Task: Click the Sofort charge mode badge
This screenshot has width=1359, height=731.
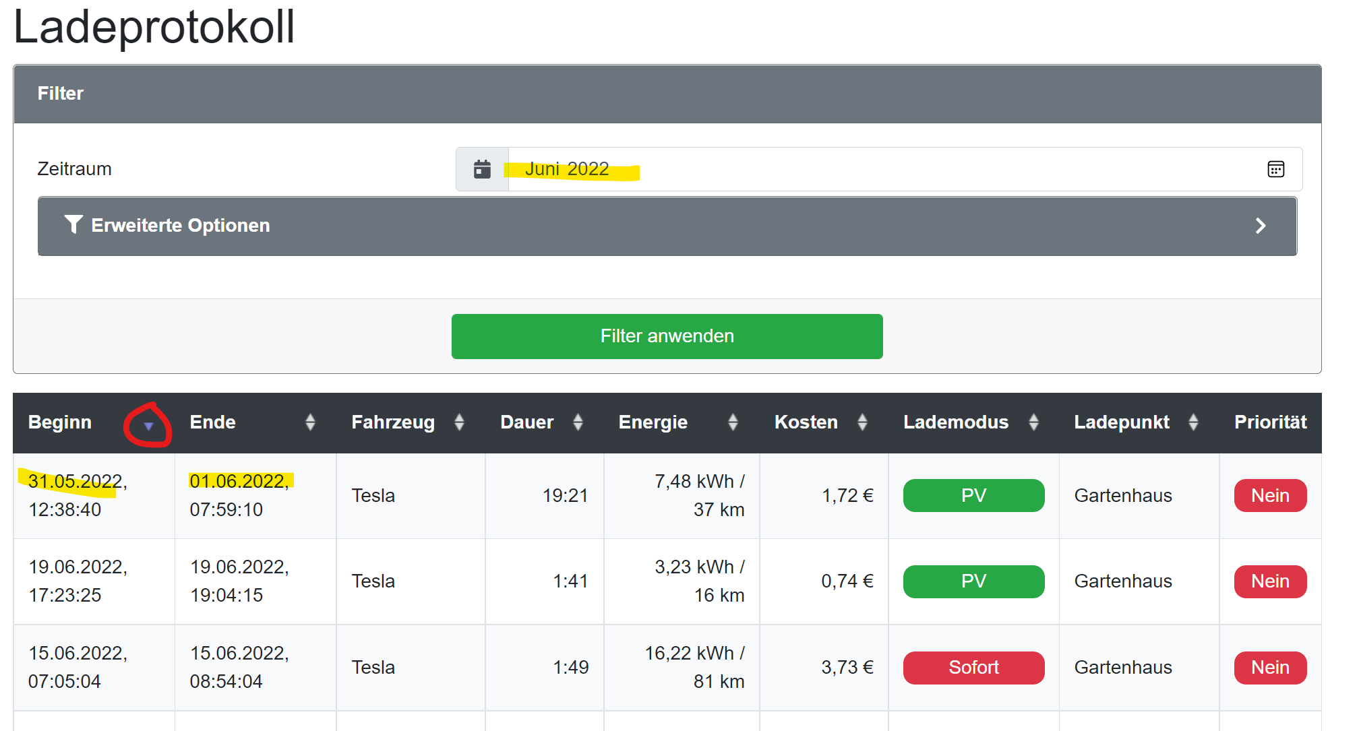Action: point(973,668)
